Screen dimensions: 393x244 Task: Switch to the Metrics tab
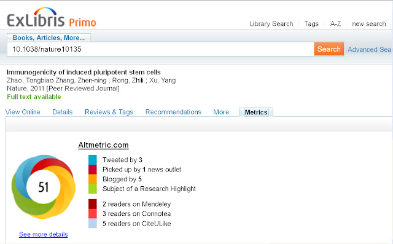[256, 112]
